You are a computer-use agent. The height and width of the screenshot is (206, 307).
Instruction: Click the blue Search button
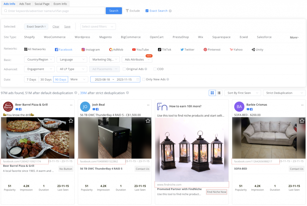pos(114,11)
